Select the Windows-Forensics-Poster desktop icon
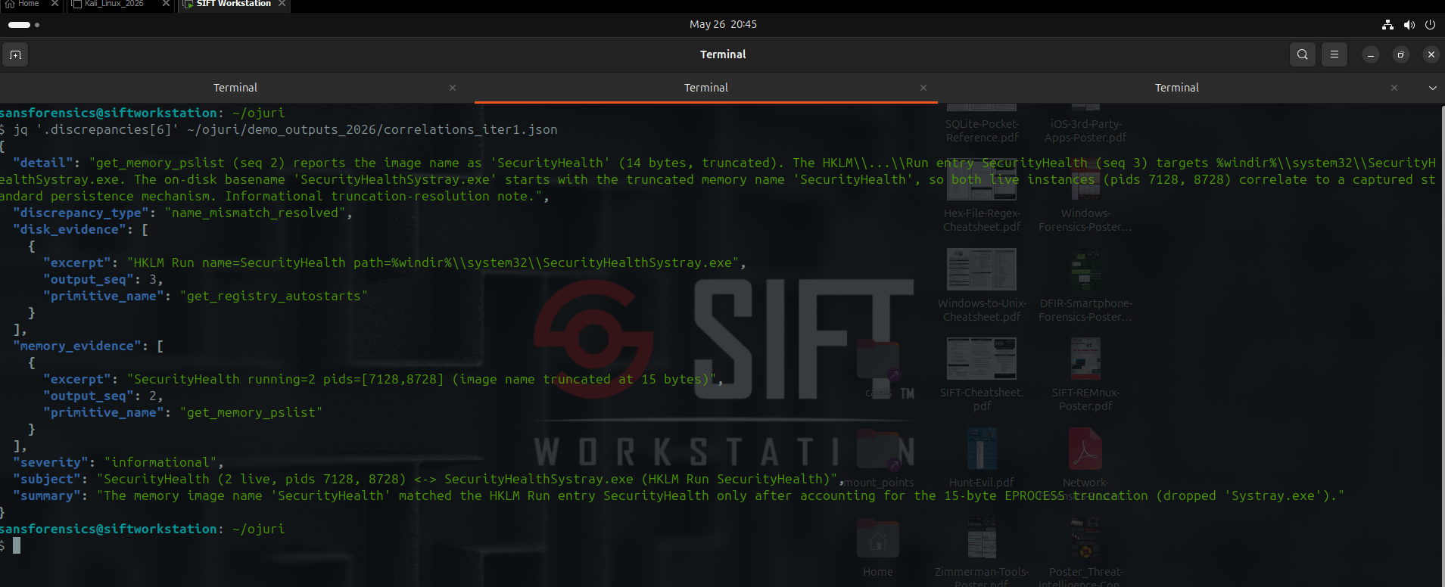 pyautogui.click(x=1085, y=197)
